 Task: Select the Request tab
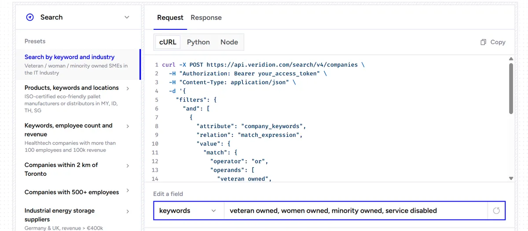tap(170, 18)
